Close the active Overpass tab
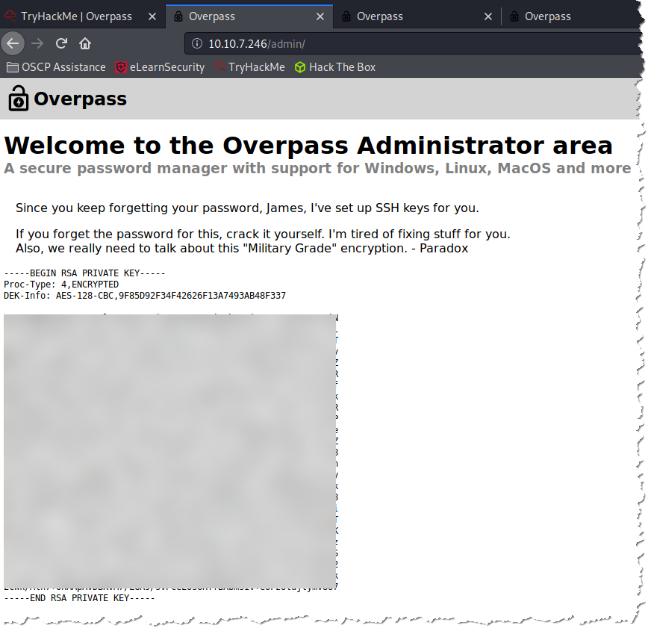The width and height of the screenshot is (651, 631). point(320,16)
